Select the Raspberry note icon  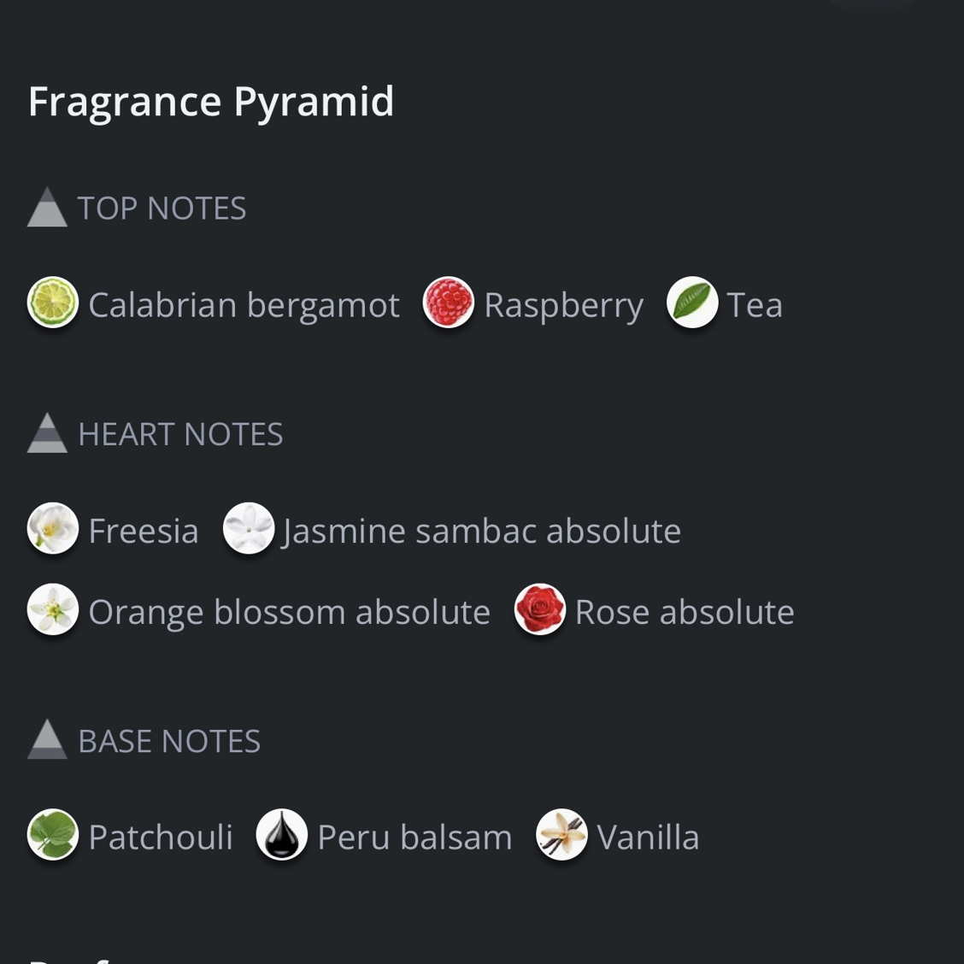pyautogui.click(x=448, y=302)
